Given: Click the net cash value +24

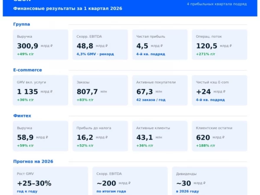Looking at the screenshot, I should 204,92.
